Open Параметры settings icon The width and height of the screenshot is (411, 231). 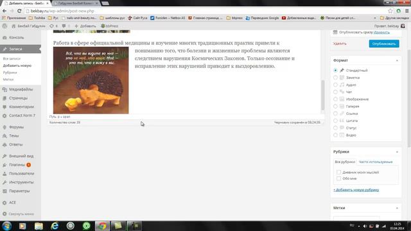pyautogui.click(x=4, y=191)
